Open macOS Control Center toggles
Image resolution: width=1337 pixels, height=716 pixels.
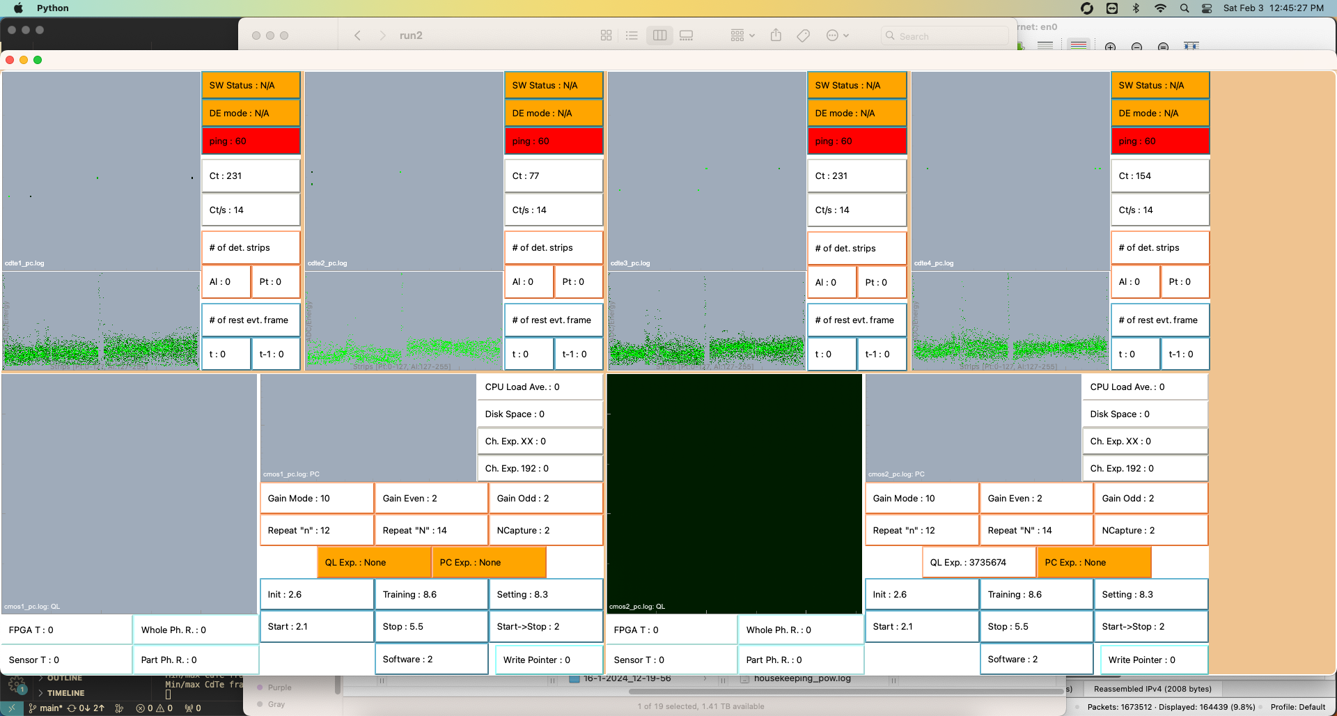(x=1207, y=8)
